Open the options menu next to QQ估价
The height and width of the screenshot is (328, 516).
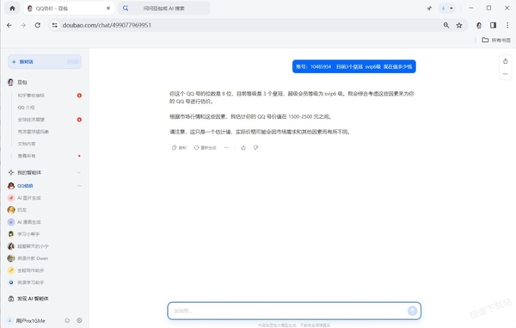(x=79, y=186)
